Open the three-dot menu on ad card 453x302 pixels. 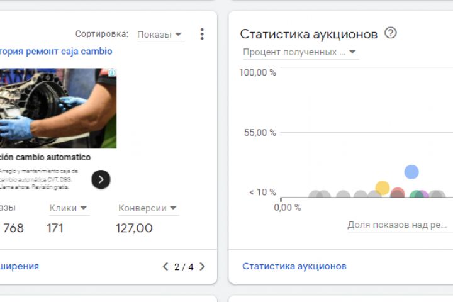click(x=202, y=34)
